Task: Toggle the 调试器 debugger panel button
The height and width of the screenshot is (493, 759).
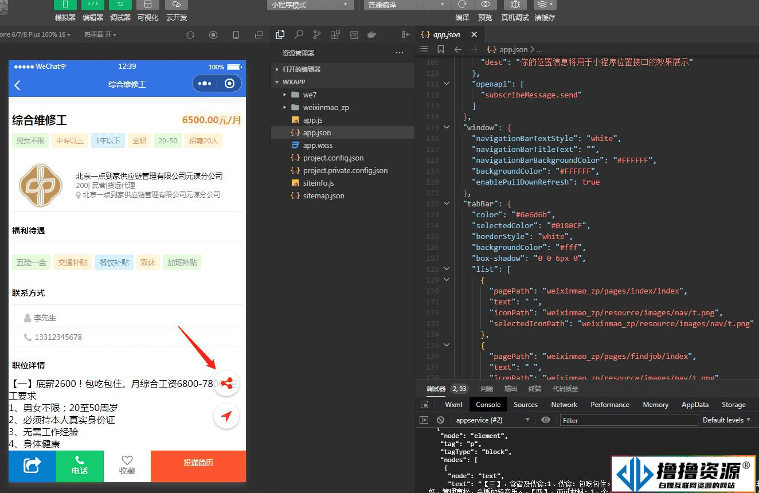Action: click(120, 5)
